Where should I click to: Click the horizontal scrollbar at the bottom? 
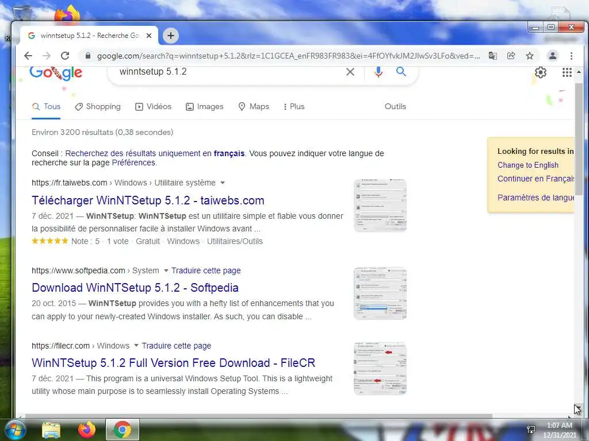258,416
